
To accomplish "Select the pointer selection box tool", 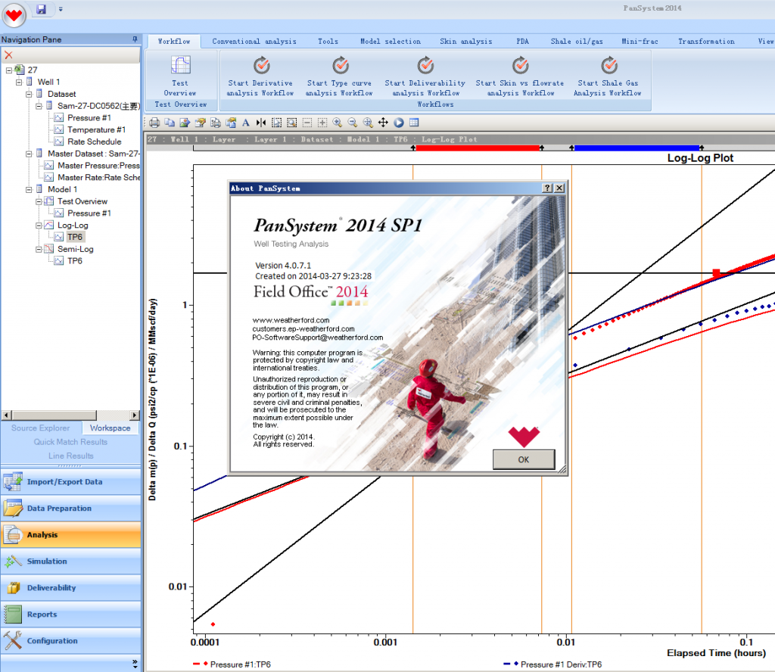I will 277,123.
